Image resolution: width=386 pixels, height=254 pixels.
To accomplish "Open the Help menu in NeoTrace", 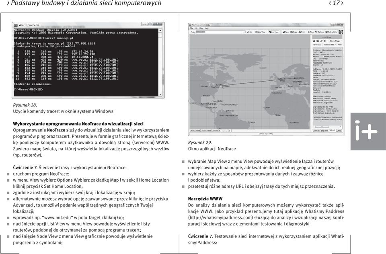I will (x=206, y=28).
